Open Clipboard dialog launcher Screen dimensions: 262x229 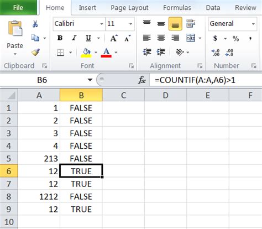(45, 65)
